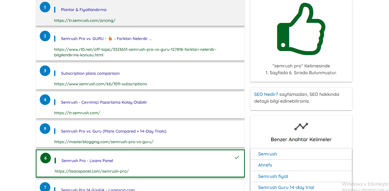Click the rank badge numbered 2
This screenshot has width=389, height=191.
[45, 36]
